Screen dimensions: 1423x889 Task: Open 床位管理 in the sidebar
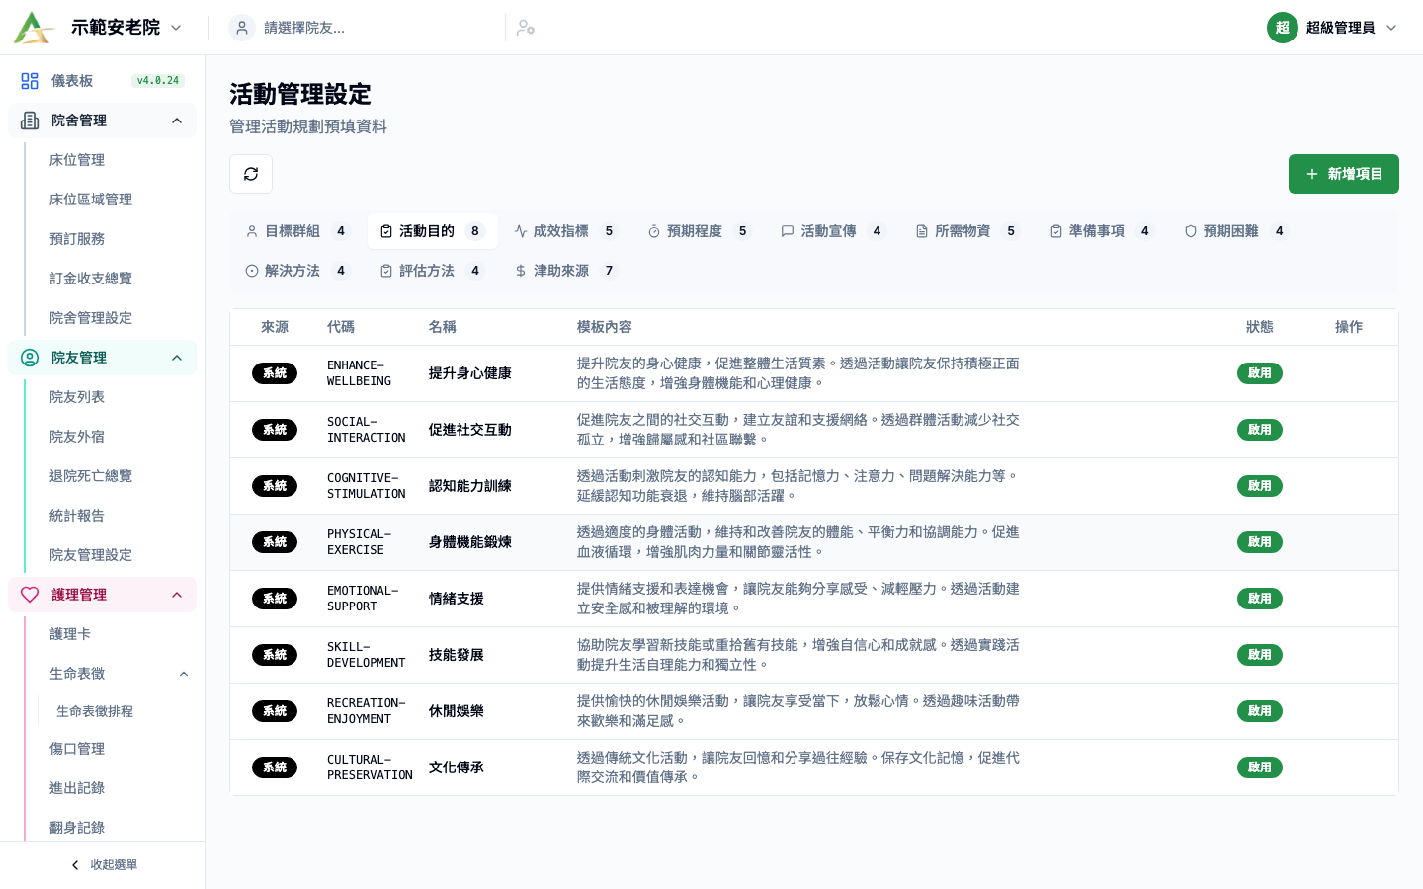click(77, 160)
